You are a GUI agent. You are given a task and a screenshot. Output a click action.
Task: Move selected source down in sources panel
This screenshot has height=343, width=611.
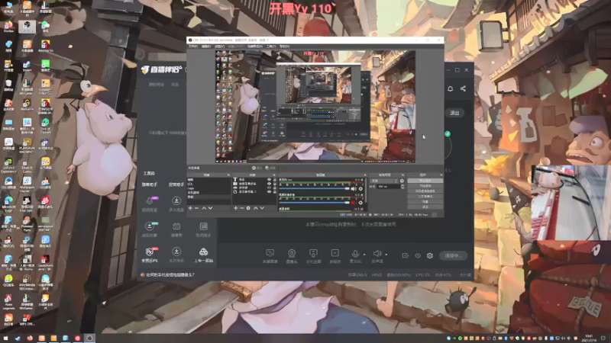tap(262, 208)
